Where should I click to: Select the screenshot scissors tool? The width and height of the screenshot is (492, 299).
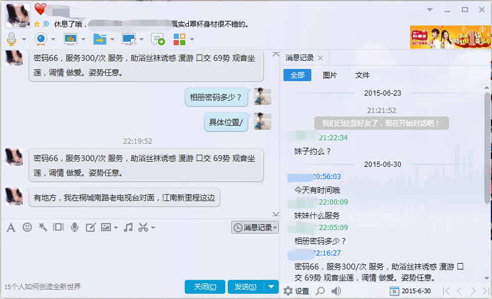pyautogui.click(x=143, y=227)
